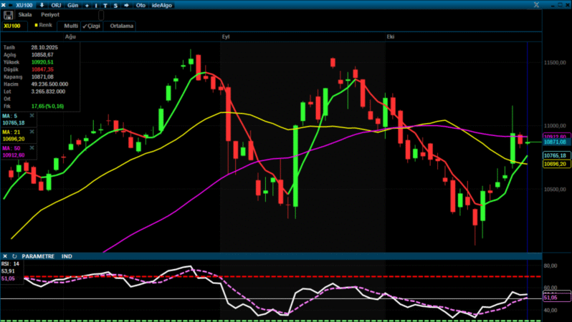Toggle the Çizgi checkmark option

click(x=91, y=26)
